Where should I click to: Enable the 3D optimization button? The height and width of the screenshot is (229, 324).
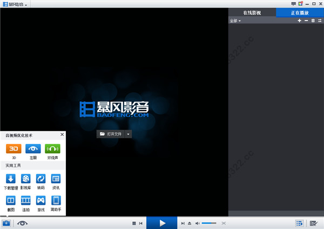[x=13, y=149]
